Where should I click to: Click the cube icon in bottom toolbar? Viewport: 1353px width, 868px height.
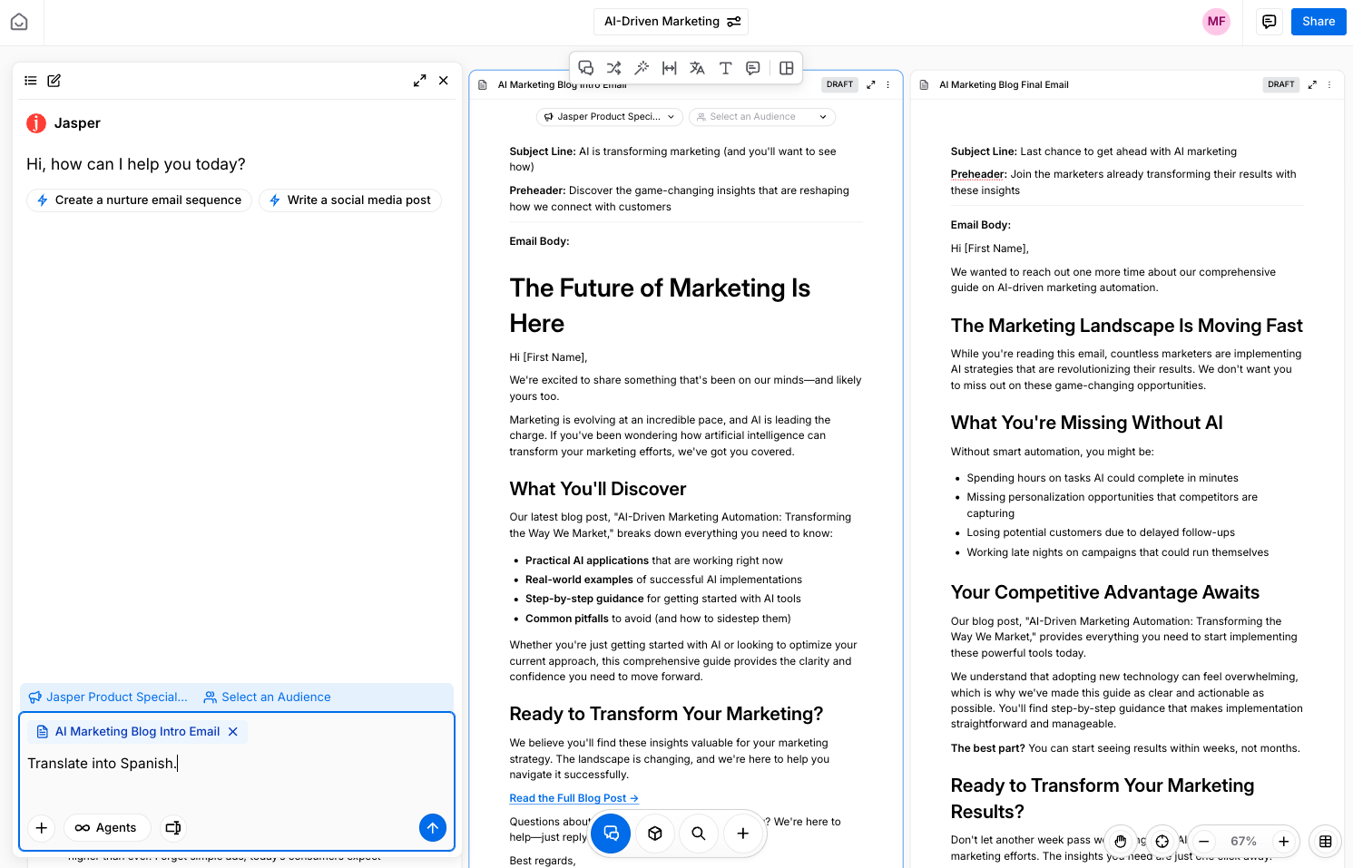655,833
